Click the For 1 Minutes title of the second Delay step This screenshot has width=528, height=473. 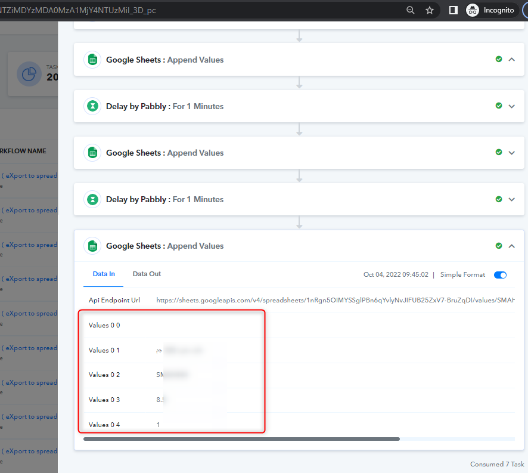(x=198, y=199)
